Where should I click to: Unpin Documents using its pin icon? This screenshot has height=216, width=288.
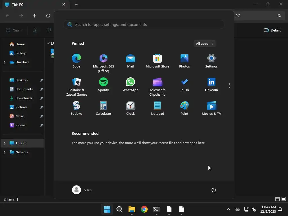[42, 89]
